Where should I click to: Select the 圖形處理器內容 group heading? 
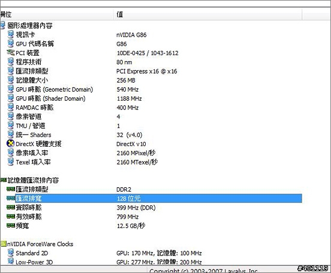[30, 26]
